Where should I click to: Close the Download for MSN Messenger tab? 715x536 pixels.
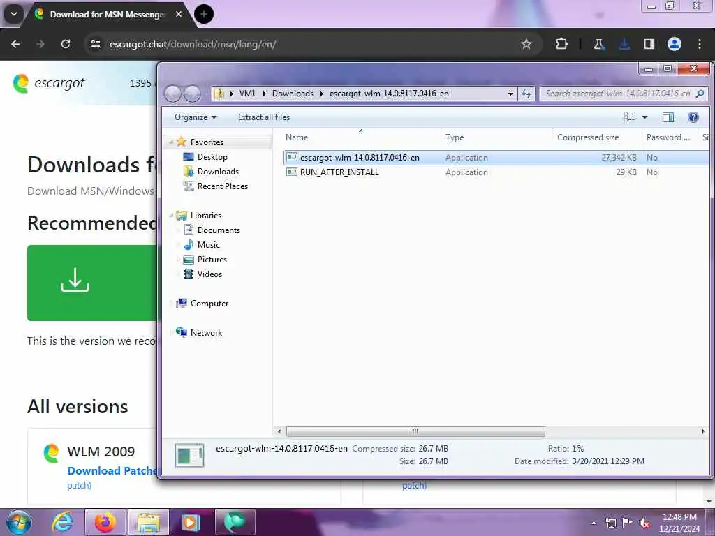(x=179, y=14)
